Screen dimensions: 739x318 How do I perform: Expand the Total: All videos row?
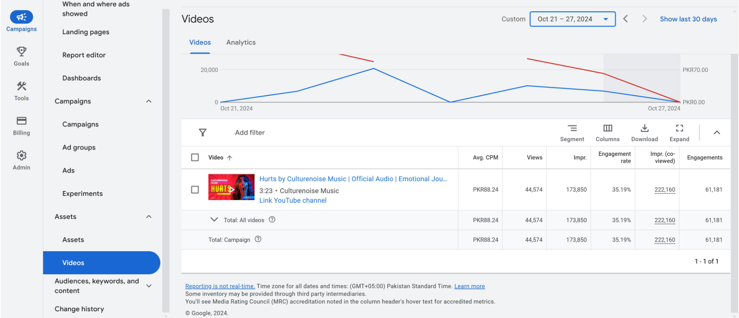click(214, 220)
